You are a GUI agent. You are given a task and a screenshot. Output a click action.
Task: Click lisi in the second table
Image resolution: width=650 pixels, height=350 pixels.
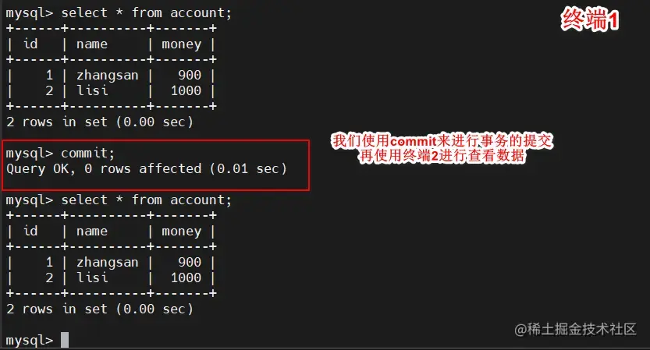coord(92,278)
